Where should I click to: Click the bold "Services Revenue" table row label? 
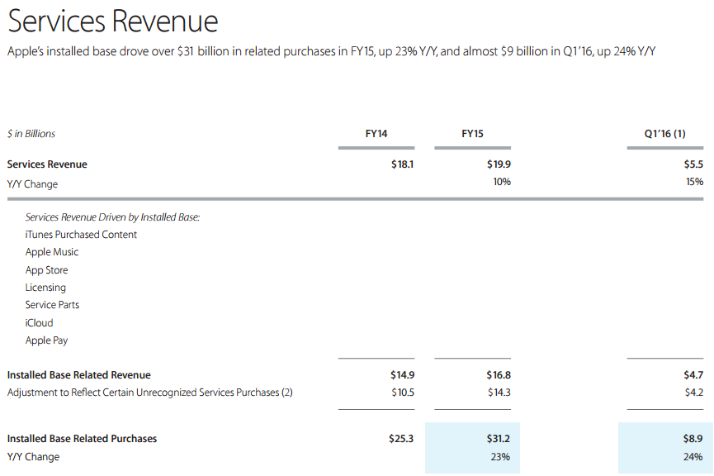click(x=47, y=164)
